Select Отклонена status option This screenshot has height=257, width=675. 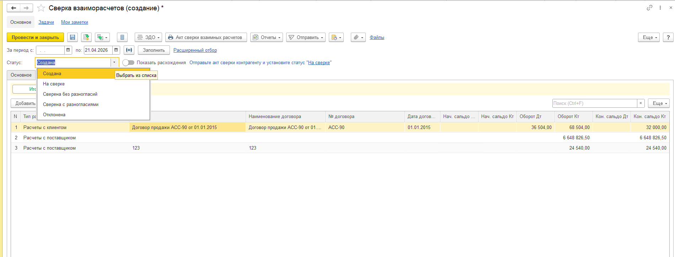pyautogui.click(x=93, y=114)
